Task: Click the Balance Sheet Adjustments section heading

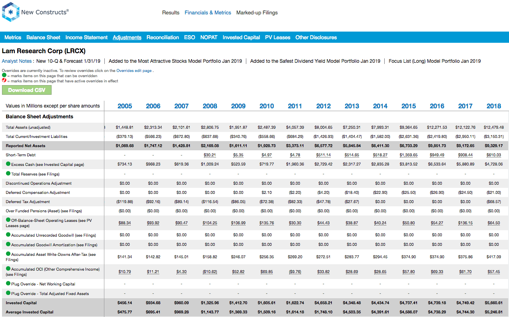Action: [x=40, y=117]
